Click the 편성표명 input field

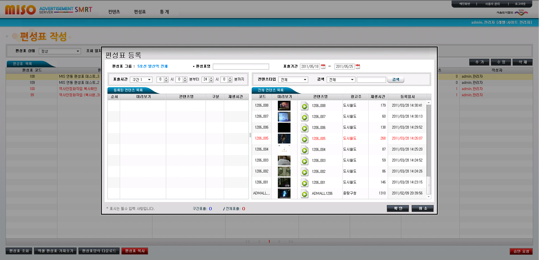(x=241, y=66)
